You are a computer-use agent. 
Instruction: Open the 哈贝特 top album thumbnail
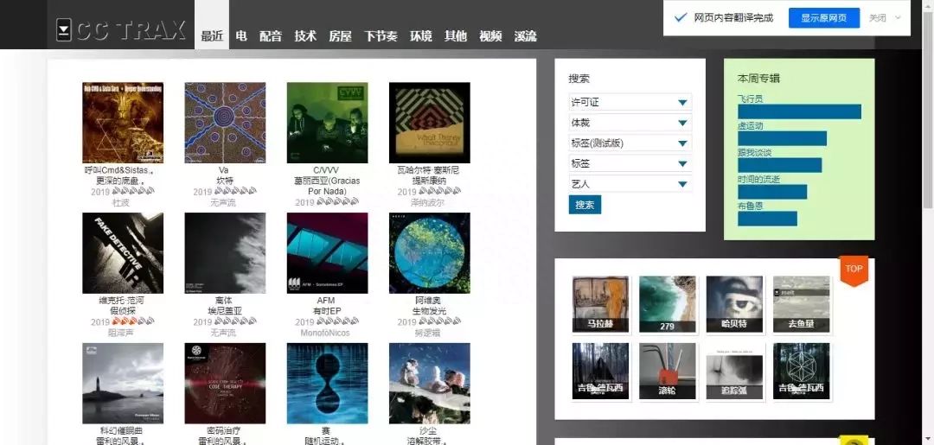(734, 304)
